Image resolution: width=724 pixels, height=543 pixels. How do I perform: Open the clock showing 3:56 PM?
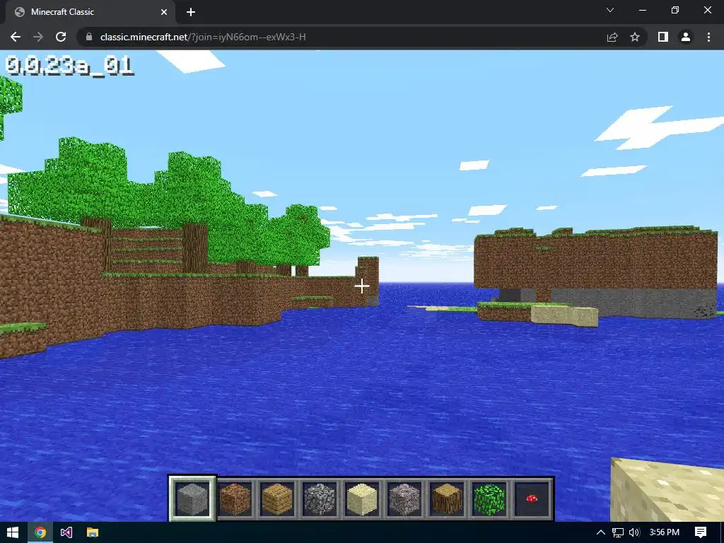pyautogui.click(x=665, y=532)
